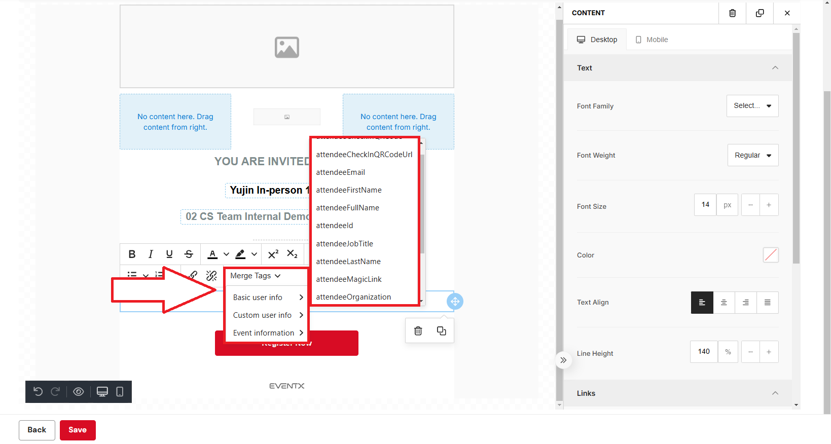
Task: Apply superscript formatting
Action: [273, 254]
